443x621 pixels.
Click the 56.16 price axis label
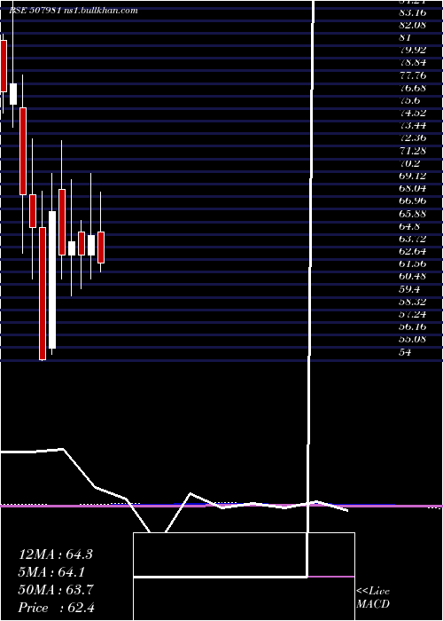[x=413, y=326]
